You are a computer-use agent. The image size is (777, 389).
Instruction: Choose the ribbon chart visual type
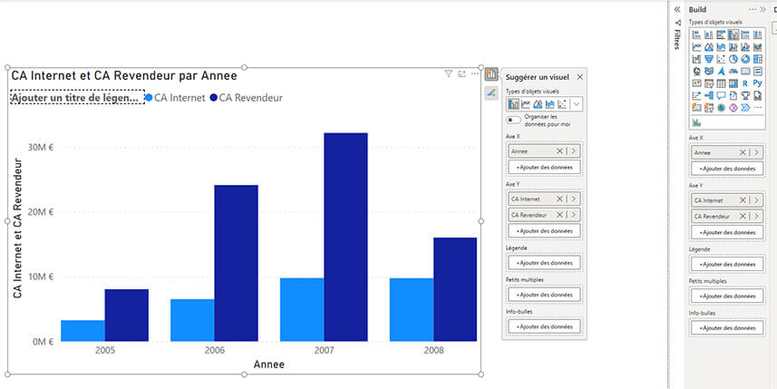pos(758,47)
